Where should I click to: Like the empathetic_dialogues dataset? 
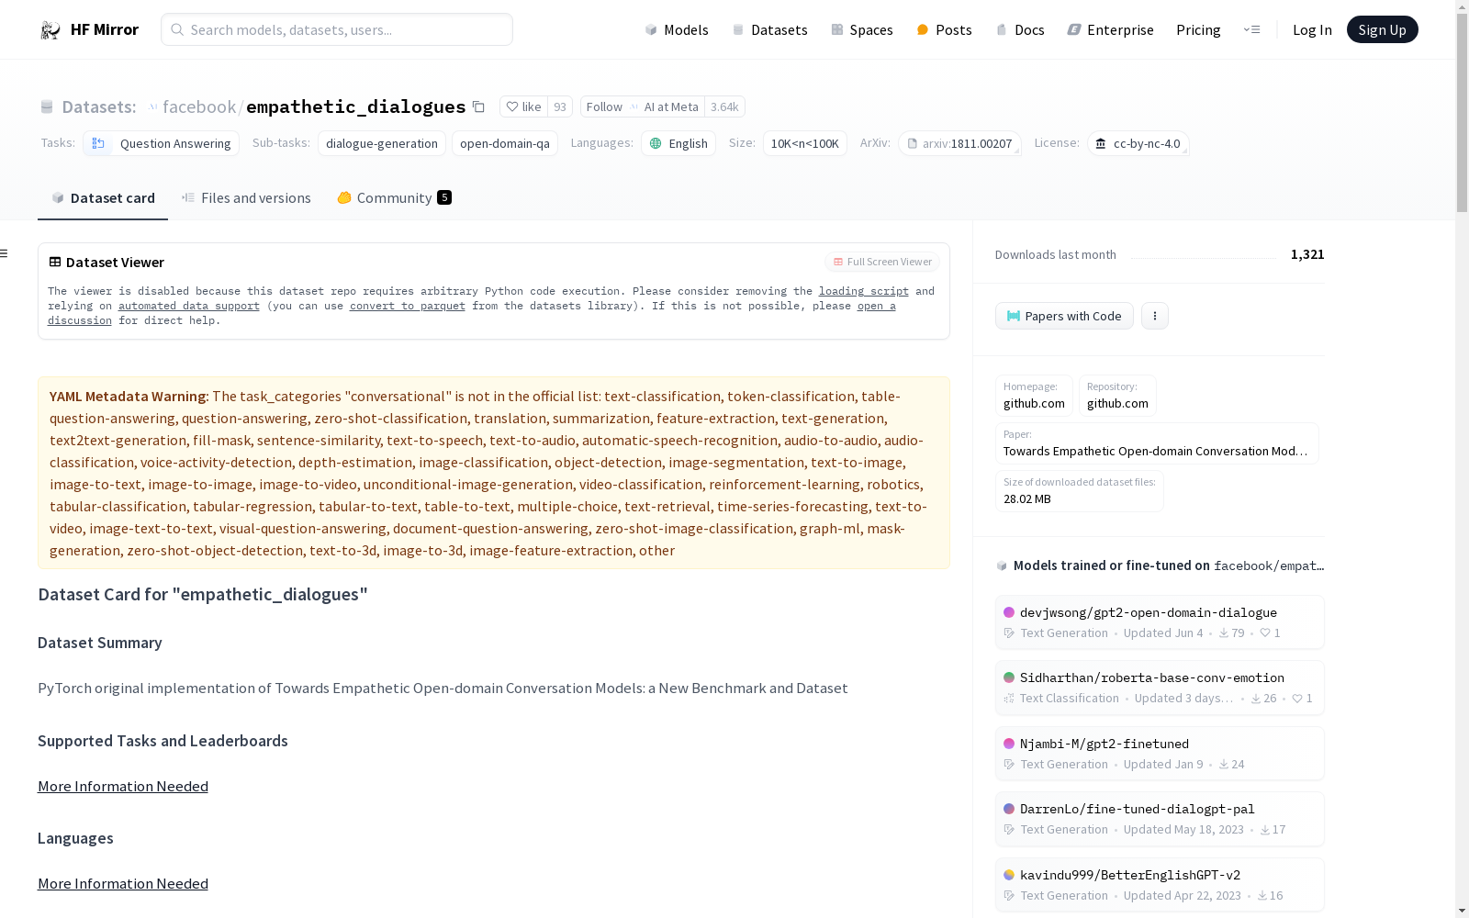523,106
